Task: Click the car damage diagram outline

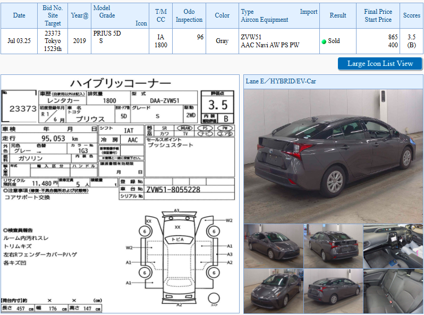Action: click(x=178, y=258)
